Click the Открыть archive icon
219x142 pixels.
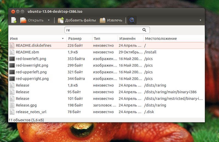coord(23,20)
